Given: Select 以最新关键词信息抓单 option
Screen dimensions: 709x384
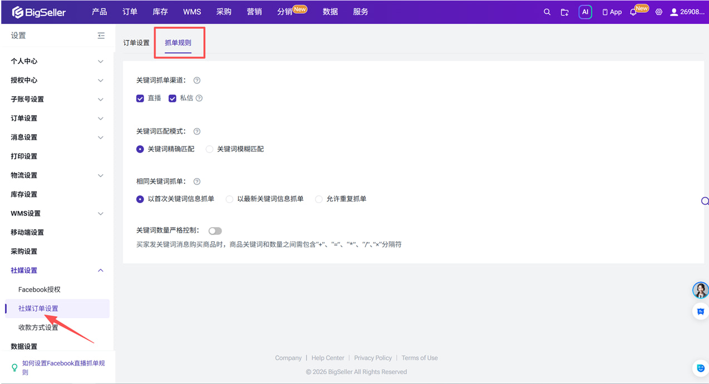Looking at the screenshot, I should pos(229,199).
